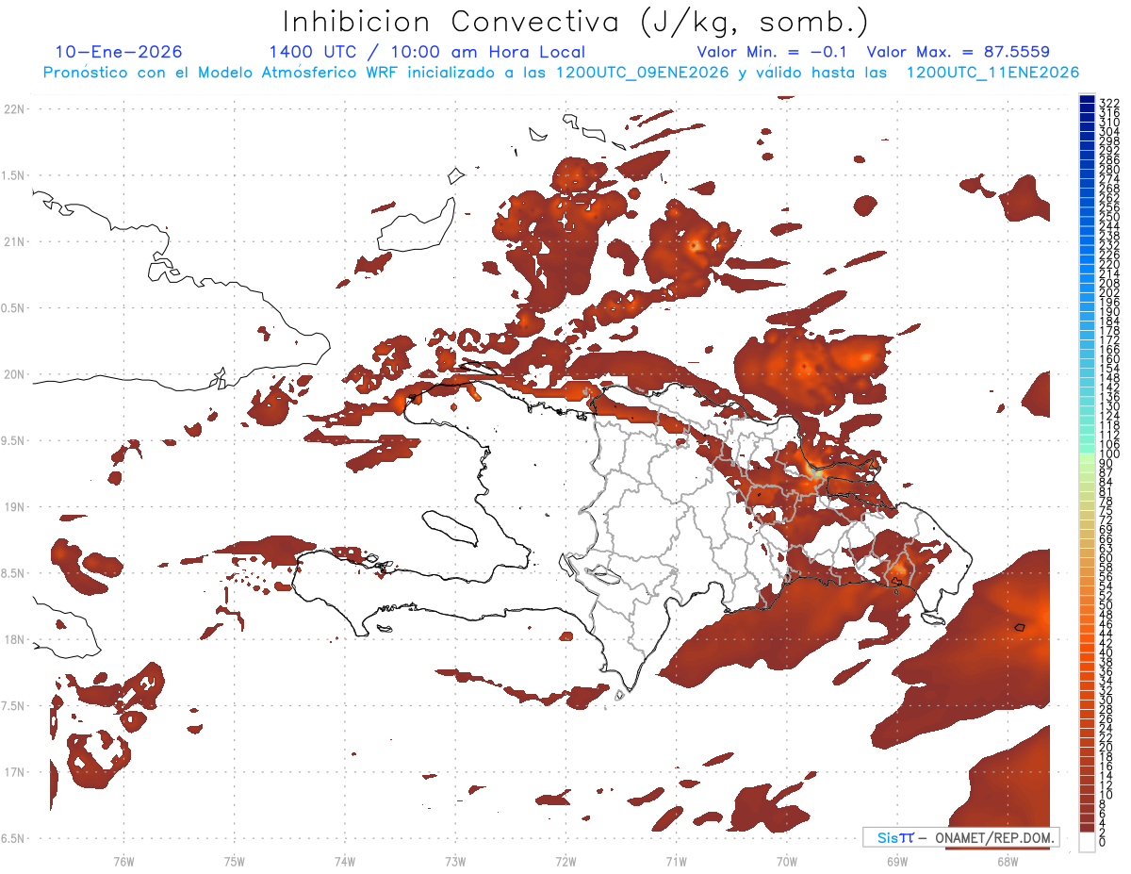Click the 'SisTT – ONAMET/REP.DOM.' credit box
Image resolution: width=1131 pixels, height=874 pixels.
(961, 837)
